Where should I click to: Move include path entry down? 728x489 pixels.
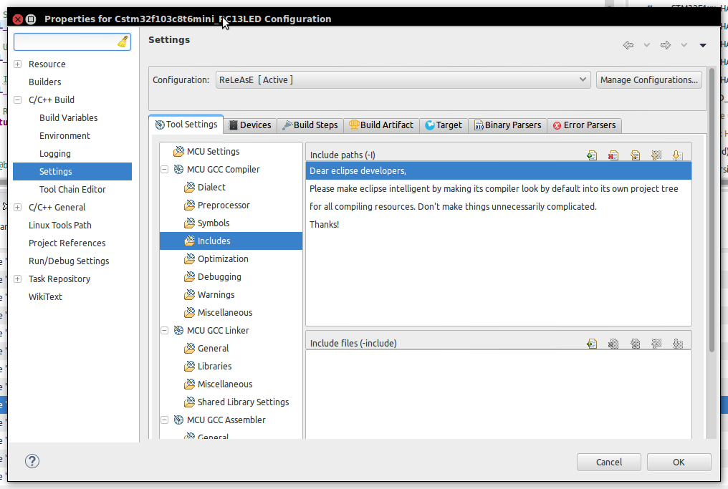(677, 155)
